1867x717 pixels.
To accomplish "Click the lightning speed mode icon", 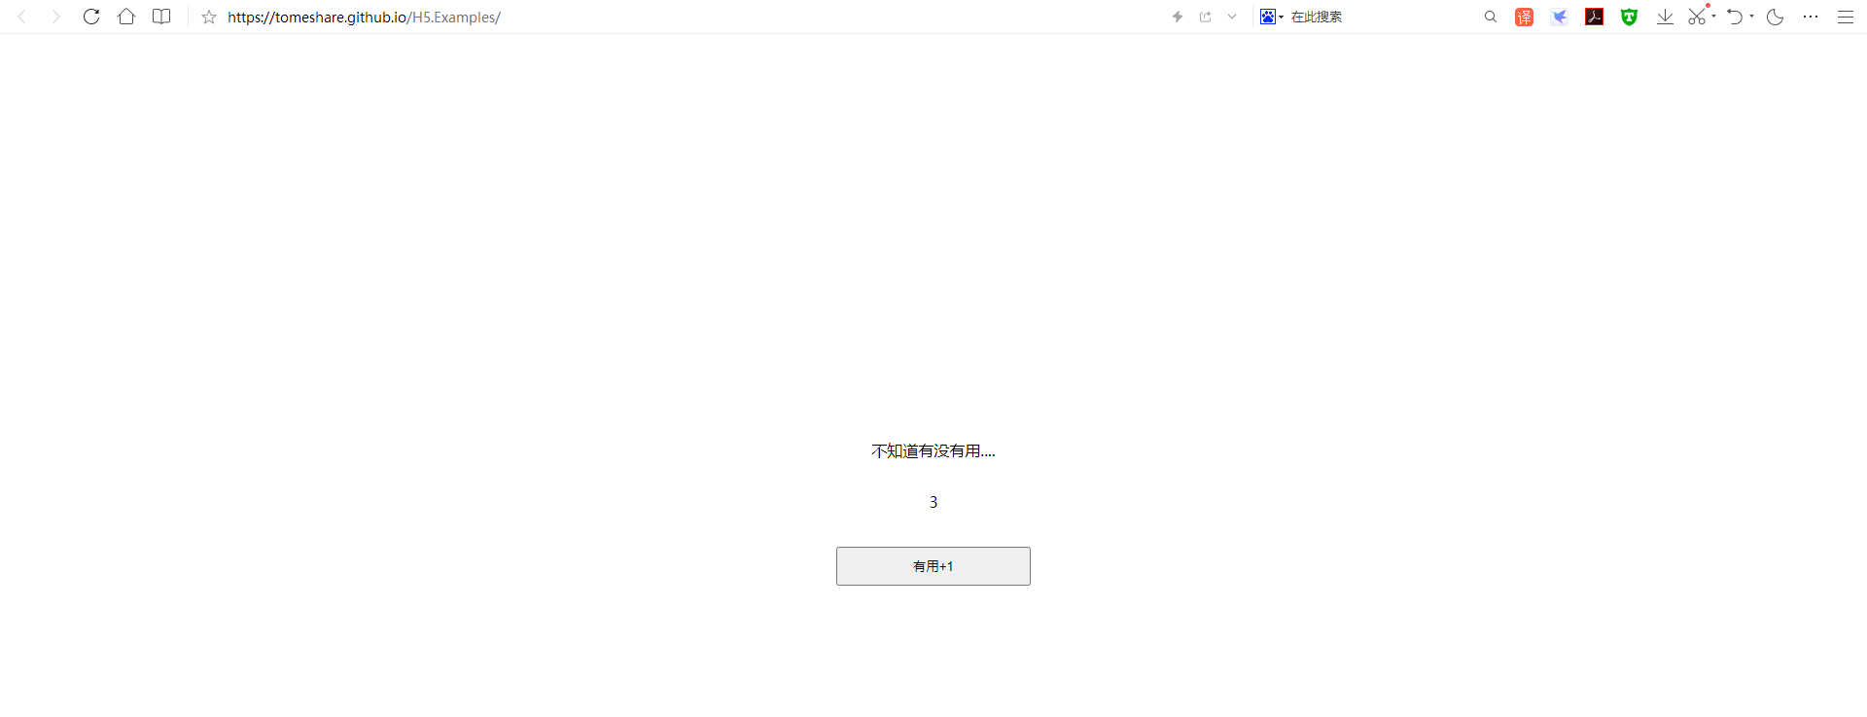I will tap(1178, 17).
